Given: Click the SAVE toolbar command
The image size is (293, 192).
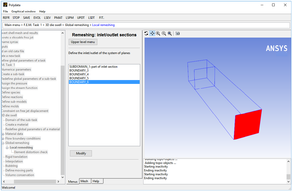Looking at the screenshot, I should coord(27,18).
